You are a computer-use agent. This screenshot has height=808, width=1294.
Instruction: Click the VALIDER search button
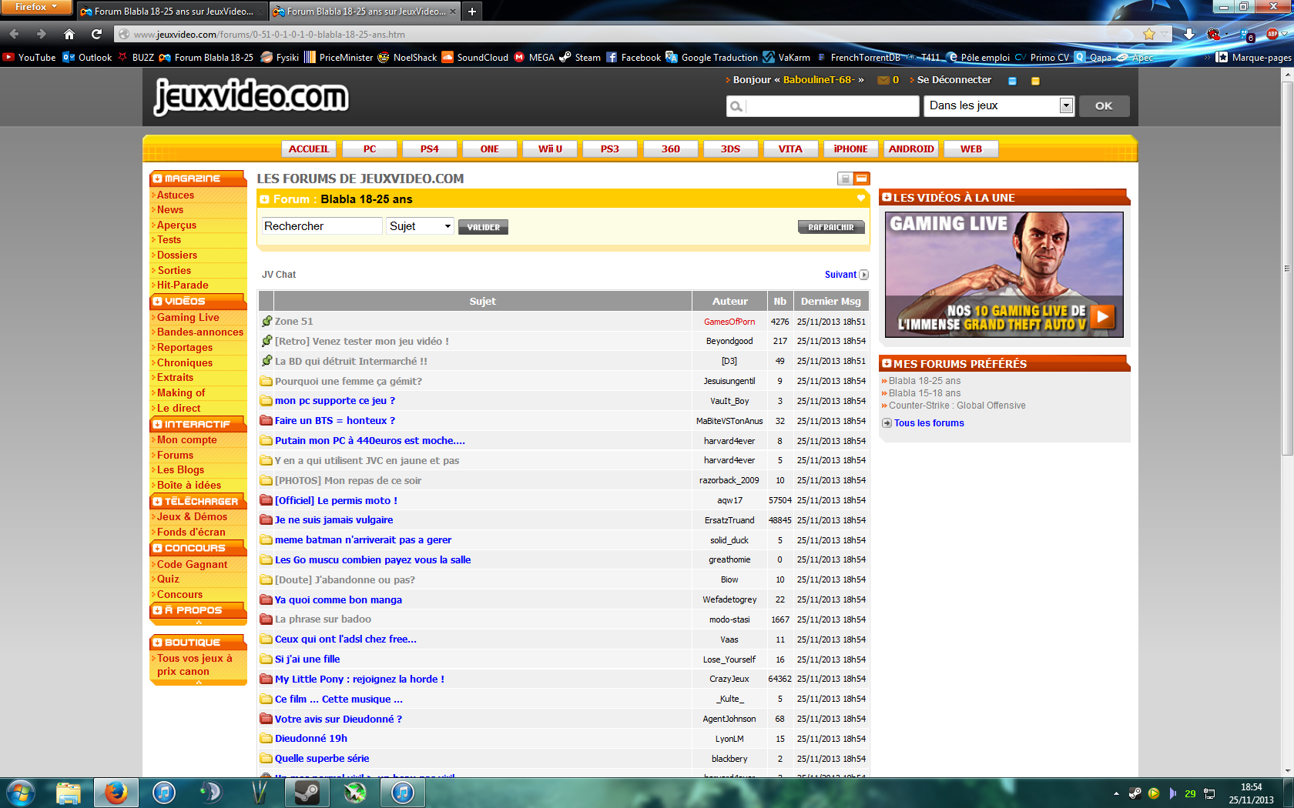(x=483, y=227)
